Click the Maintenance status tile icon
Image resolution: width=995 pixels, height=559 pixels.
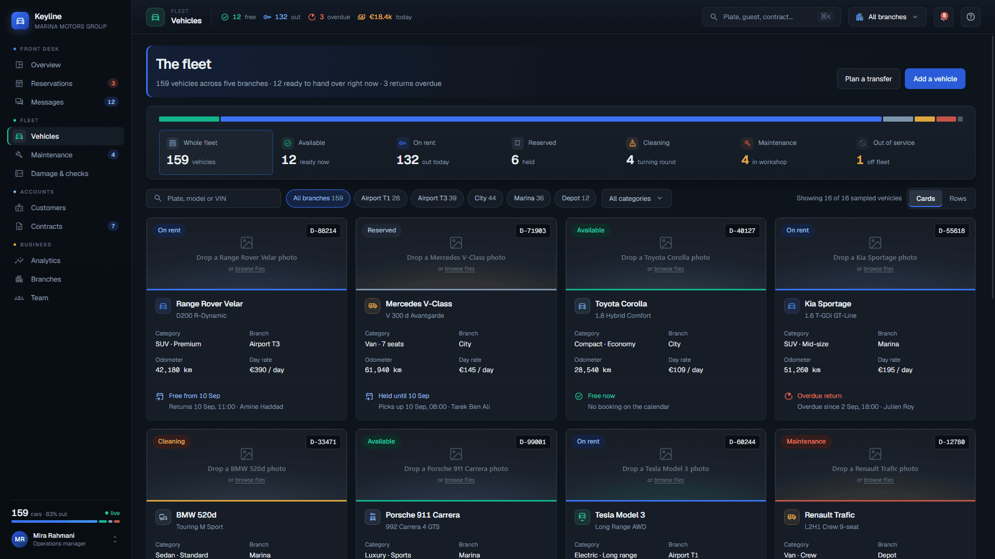coord(747,143)
